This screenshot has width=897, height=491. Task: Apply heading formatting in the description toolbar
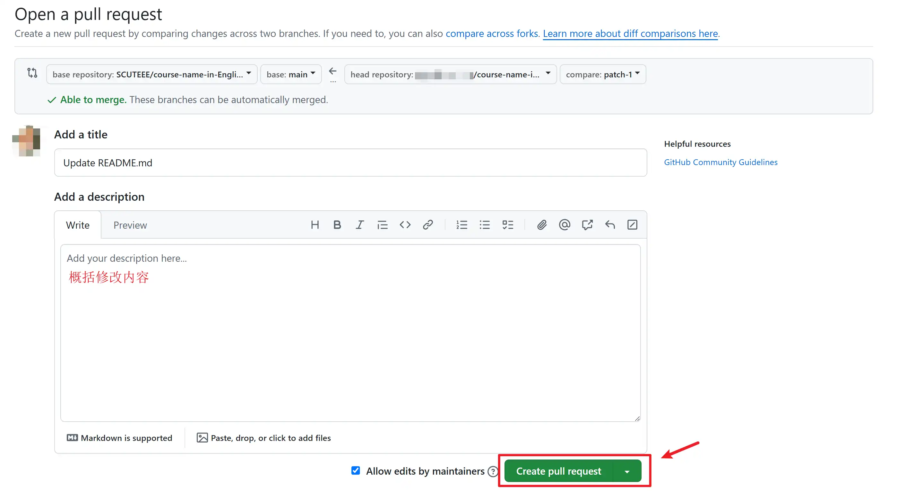315,225
